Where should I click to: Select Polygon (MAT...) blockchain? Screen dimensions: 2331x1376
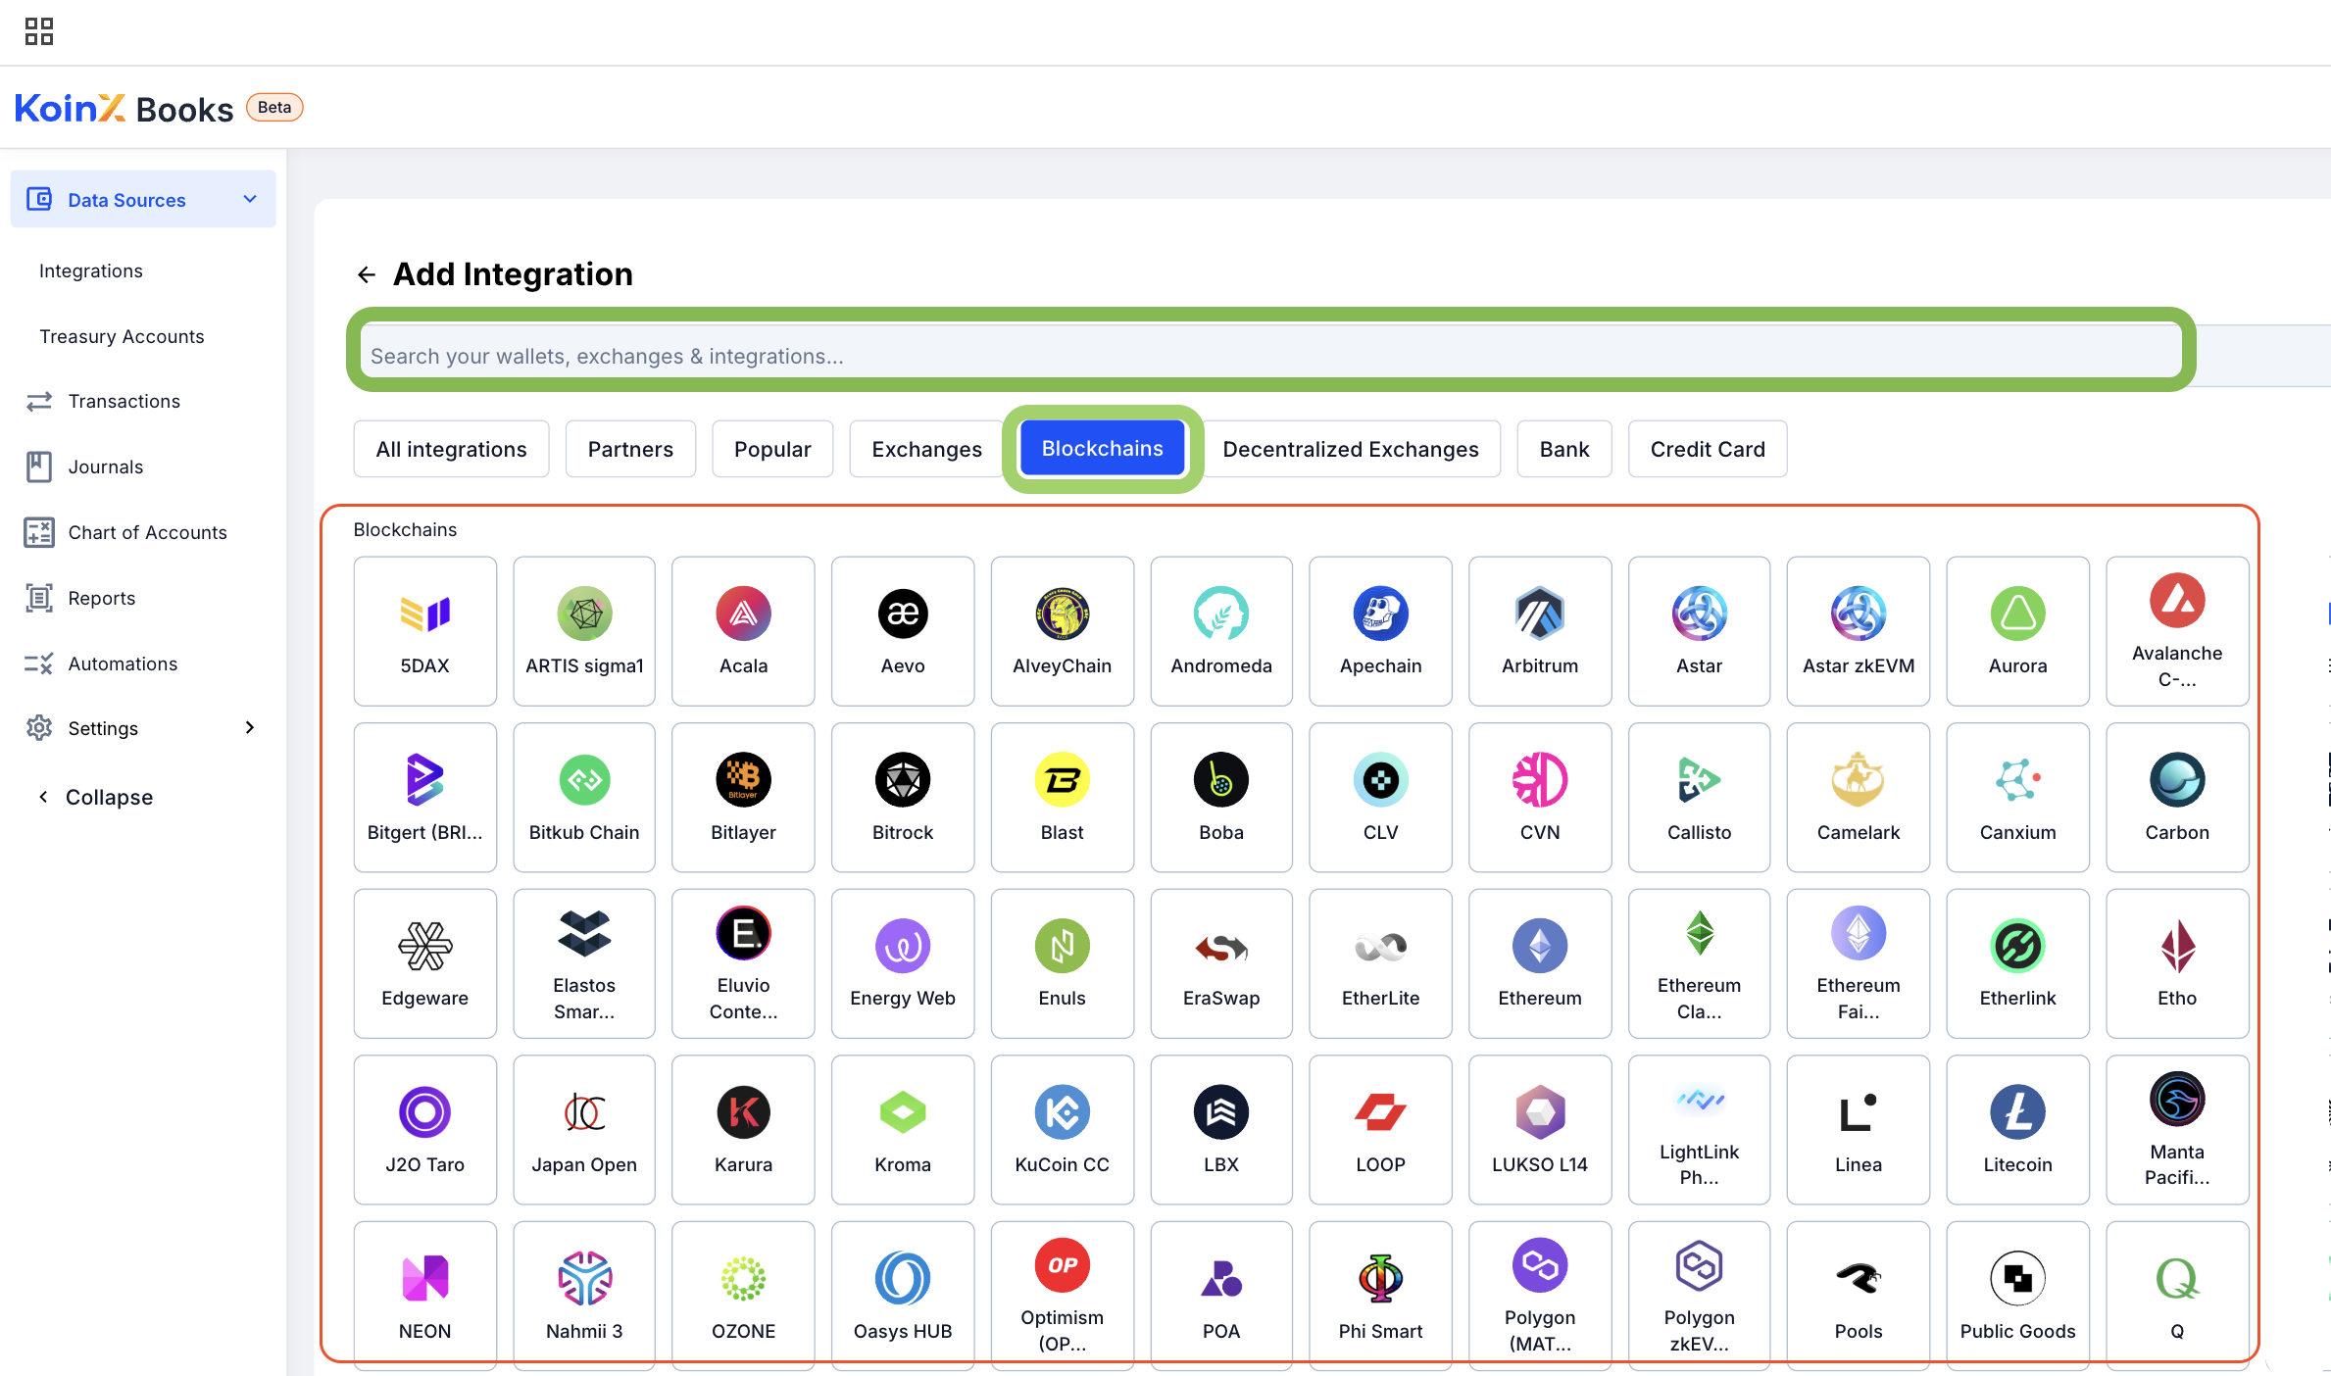(1540, 1296)
